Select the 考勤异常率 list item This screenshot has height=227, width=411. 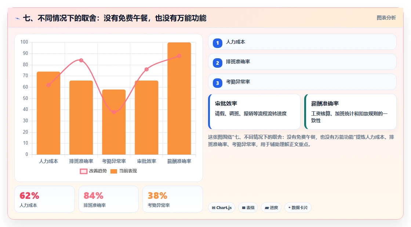pyautogui.click(x=302, y=82)
